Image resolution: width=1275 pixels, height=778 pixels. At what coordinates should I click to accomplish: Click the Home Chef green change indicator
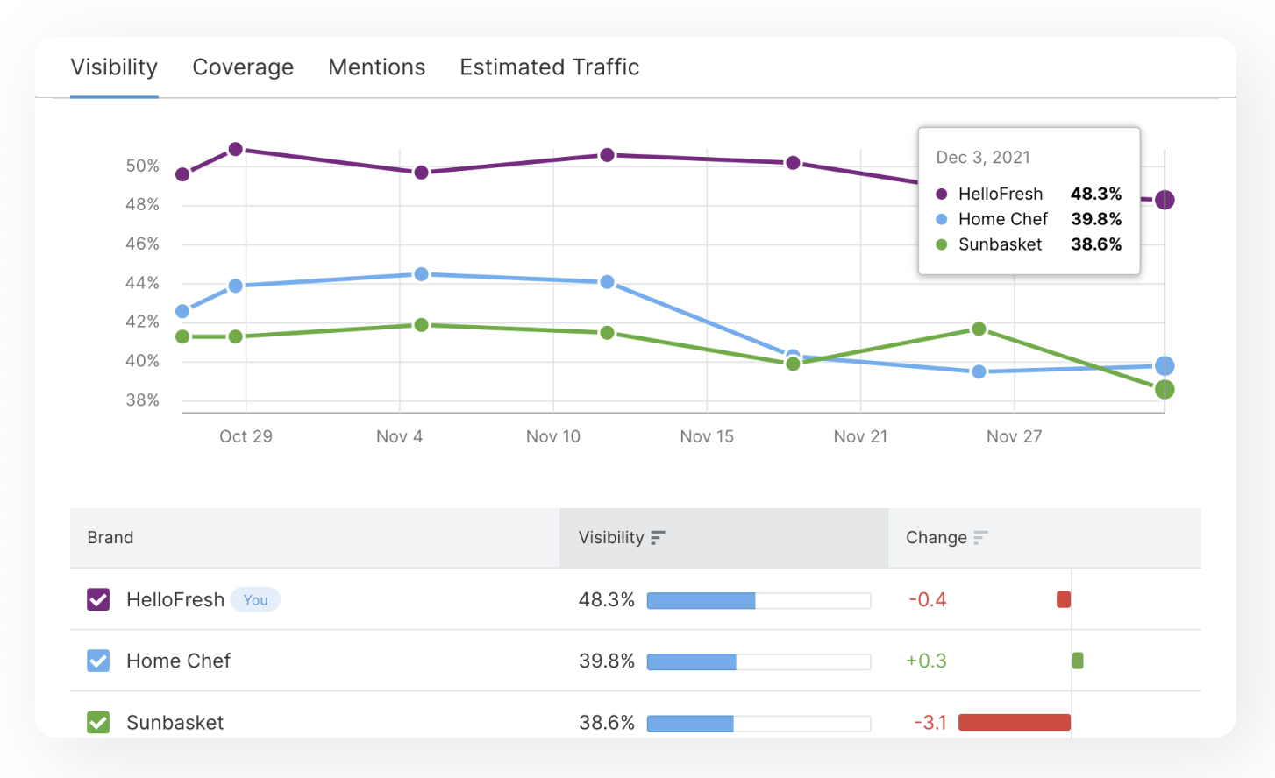click(x=1078, y=661)
